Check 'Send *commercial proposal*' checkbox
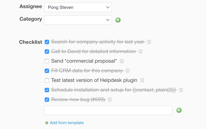 pos(47,61)
